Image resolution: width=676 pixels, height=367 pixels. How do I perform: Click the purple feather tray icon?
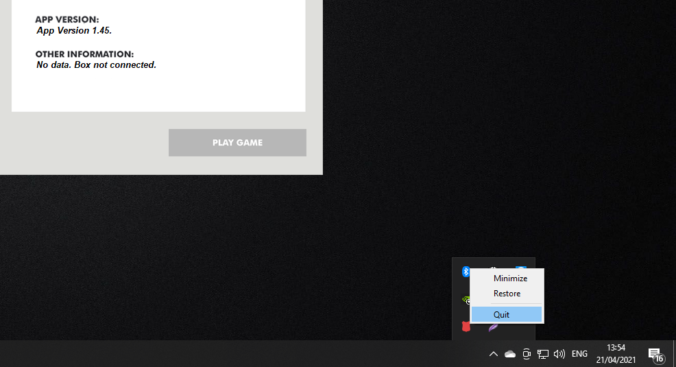493,327
